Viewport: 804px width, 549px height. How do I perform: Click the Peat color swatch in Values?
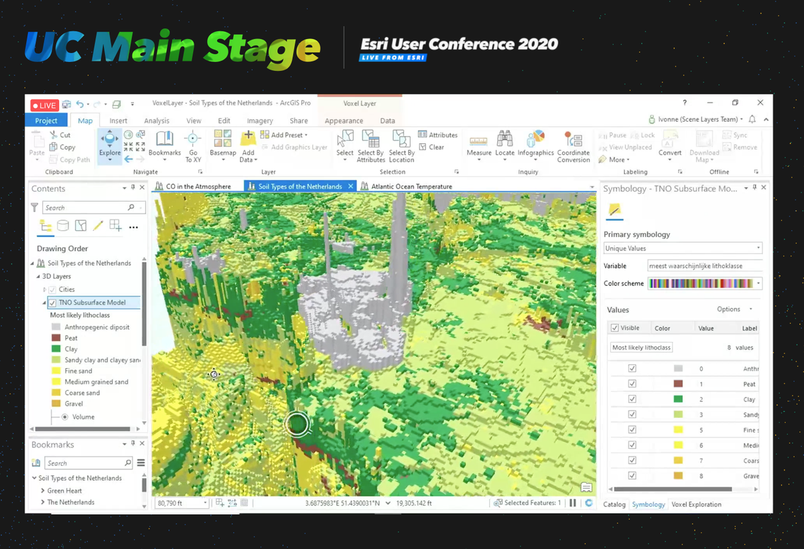(678, 384)
